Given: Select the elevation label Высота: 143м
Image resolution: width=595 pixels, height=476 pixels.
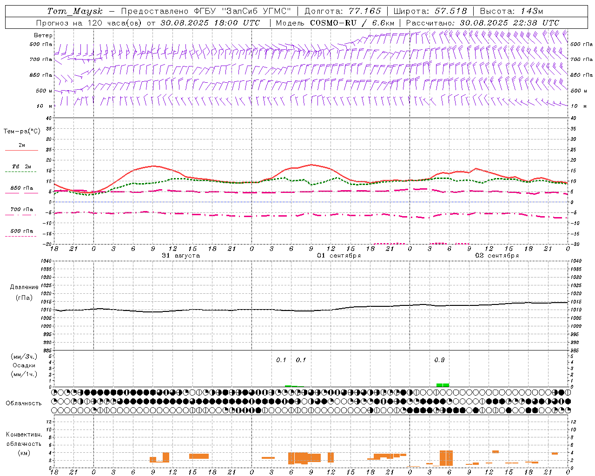Looking at the screenshot, I should pos(511,11).
